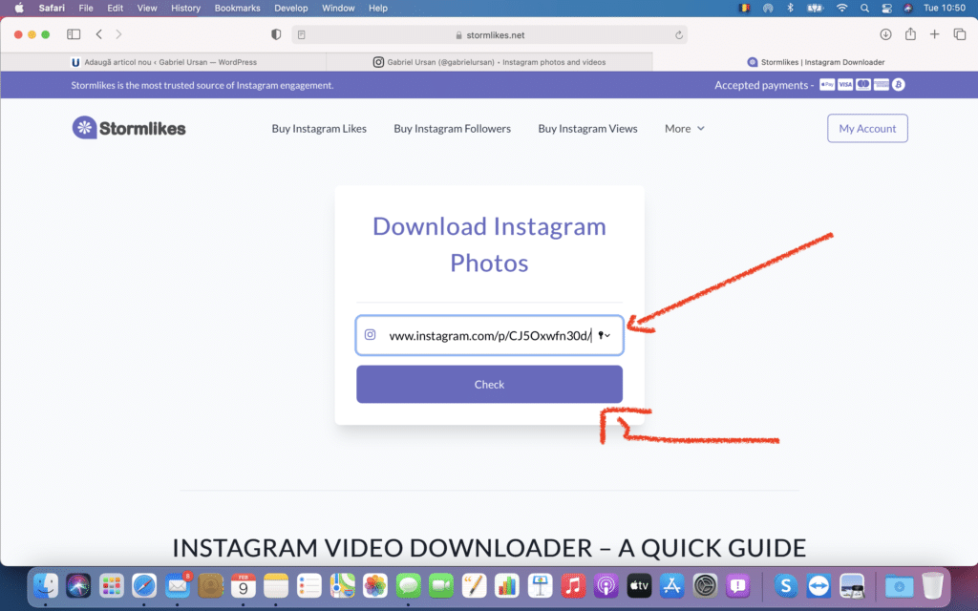
Task: Show the tab overview
Action: point(959,34)
